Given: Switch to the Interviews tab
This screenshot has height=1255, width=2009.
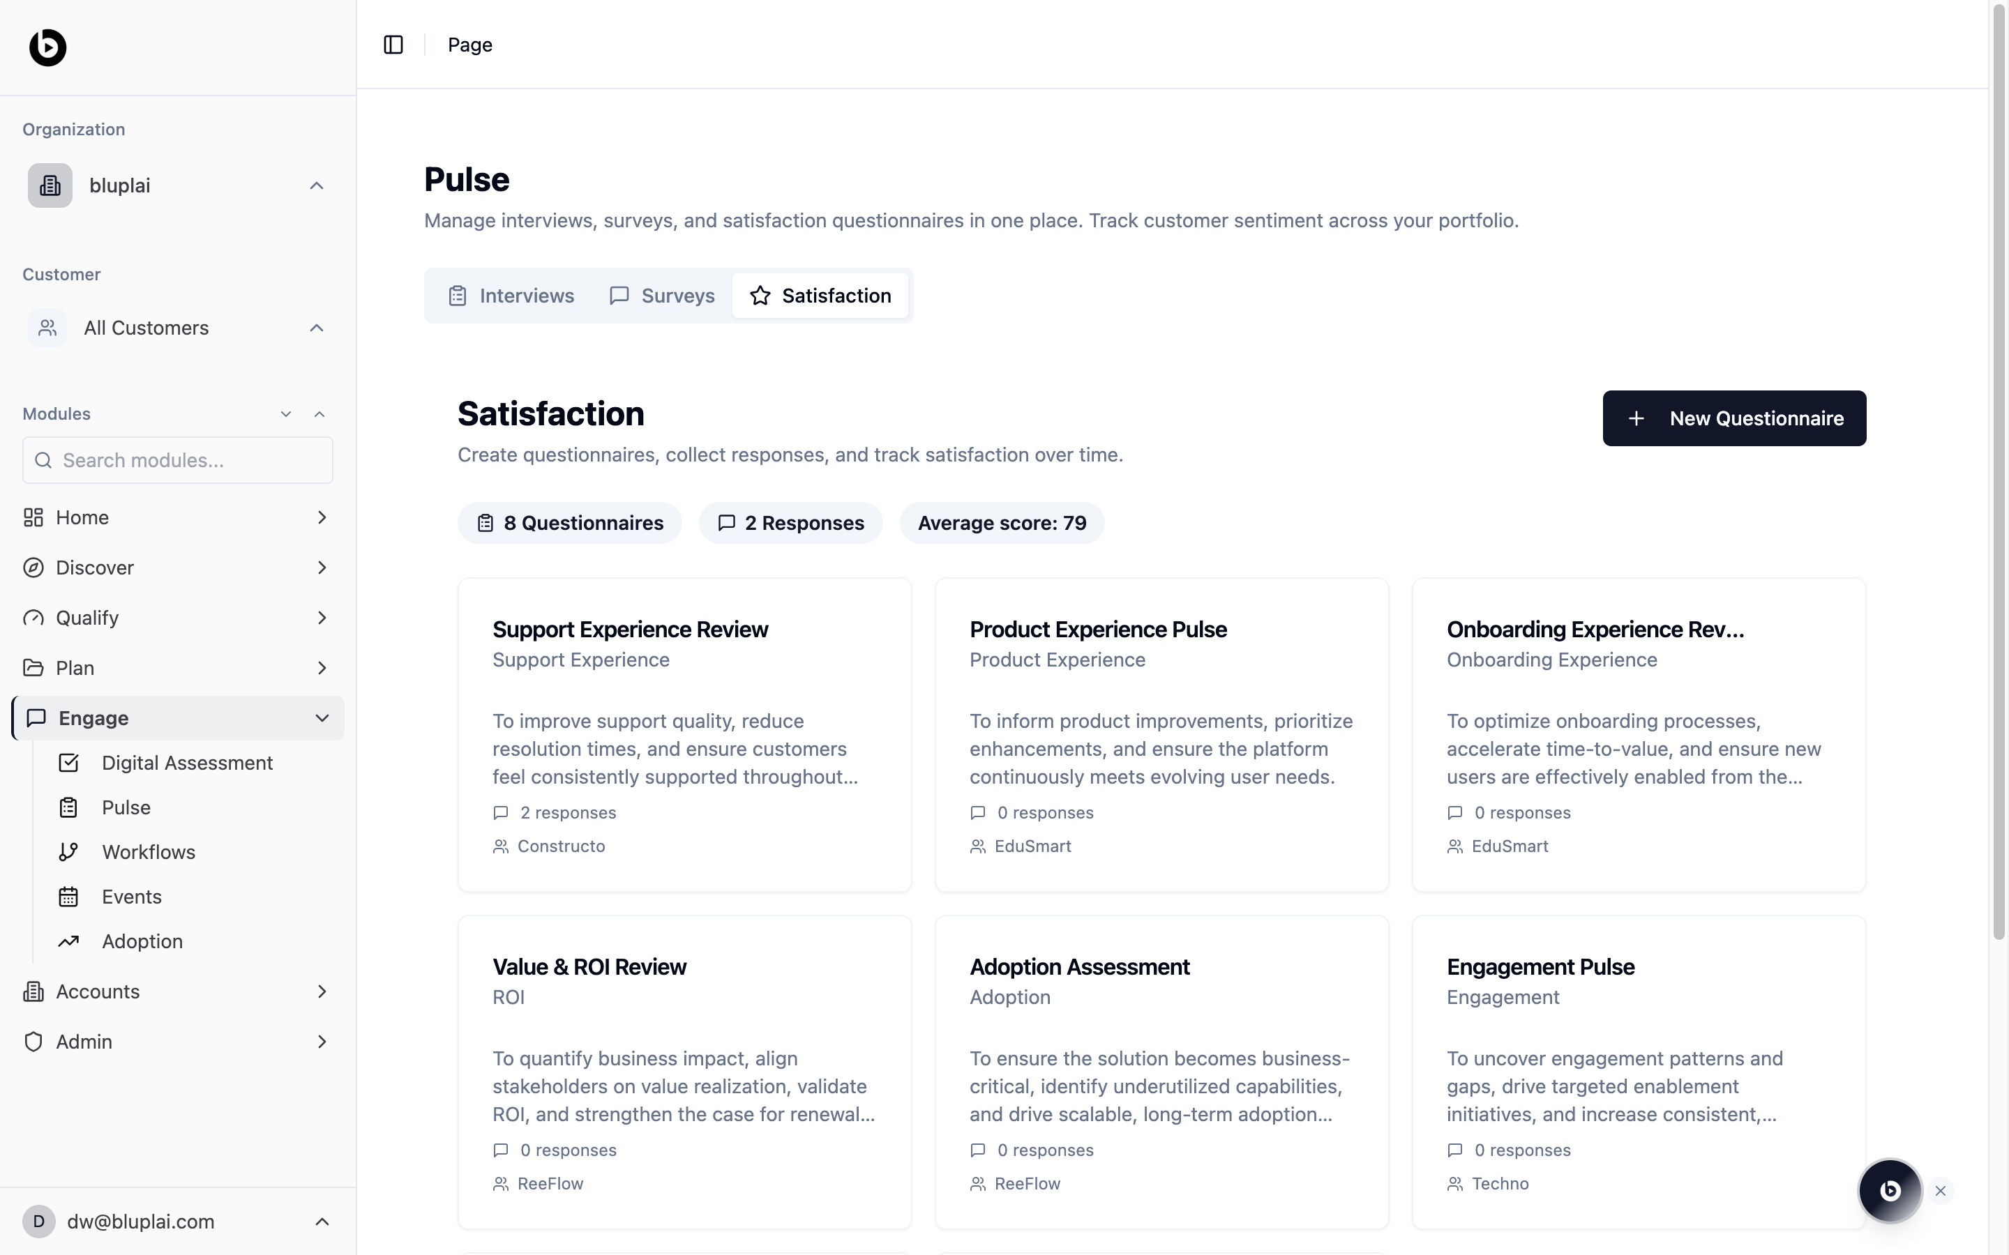Looking at the screenshot, I should 511,296.
